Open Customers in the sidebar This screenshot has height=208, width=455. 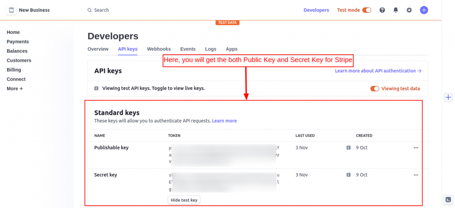(x=19, y=60)
